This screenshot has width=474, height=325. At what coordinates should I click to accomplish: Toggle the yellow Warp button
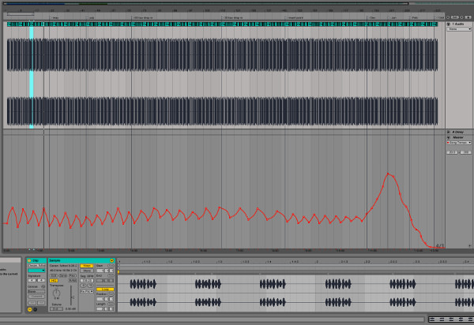87,266
